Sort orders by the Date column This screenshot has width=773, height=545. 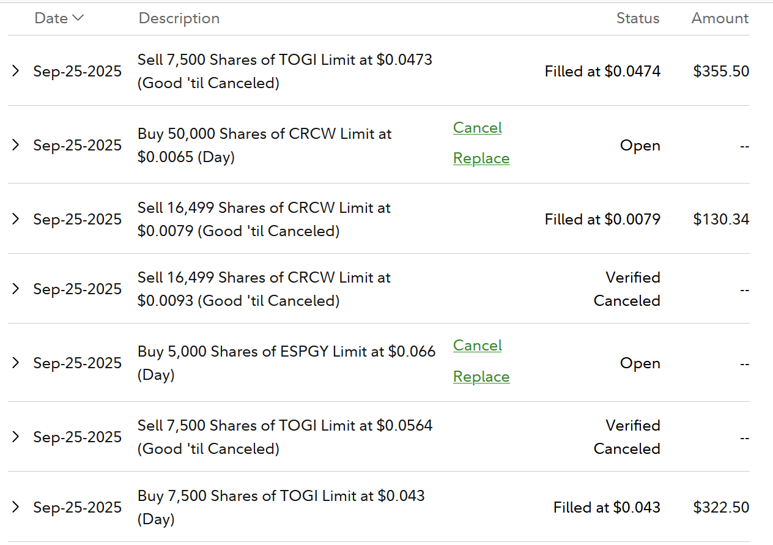(51, 18)
